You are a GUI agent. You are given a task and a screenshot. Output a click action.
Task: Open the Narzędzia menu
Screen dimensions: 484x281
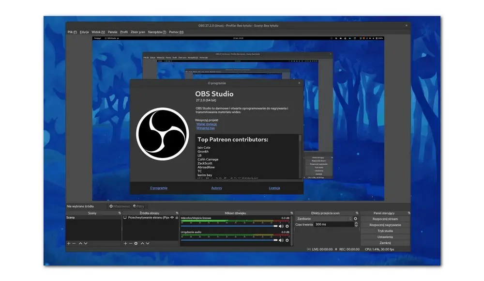157,32
